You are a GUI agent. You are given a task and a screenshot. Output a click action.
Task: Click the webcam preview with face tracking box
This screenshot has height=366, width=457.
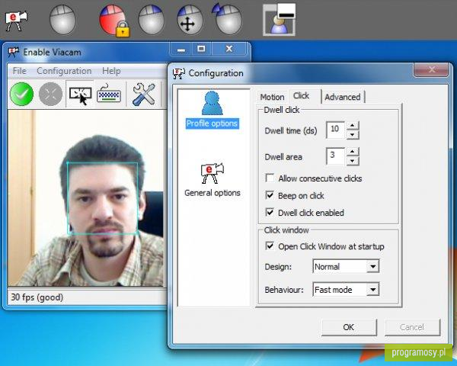pos(86,198)
